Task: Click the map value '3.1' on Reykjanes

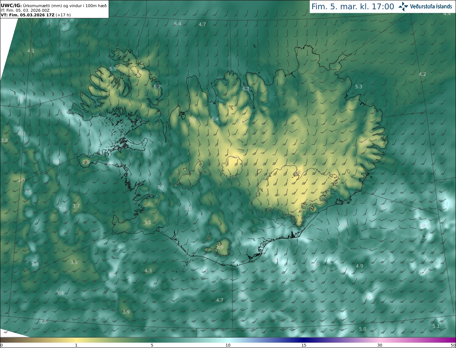Action: pyautogui.click(x=148, y=222)
